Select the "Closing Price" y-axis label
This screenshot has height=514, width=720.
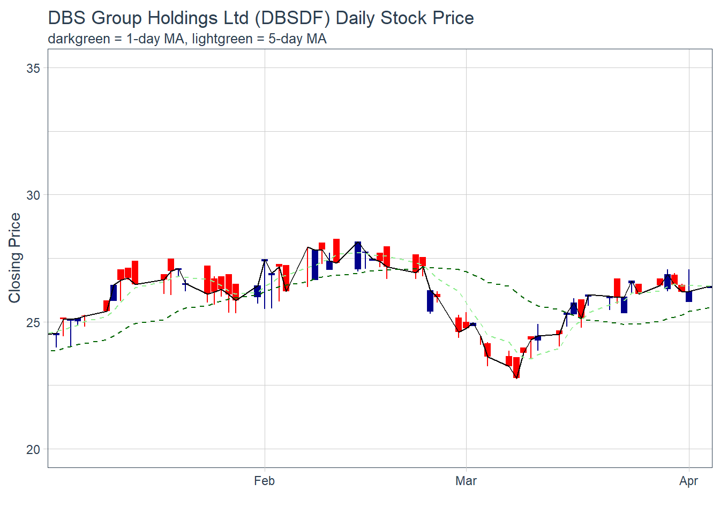[x=14, y=258]
